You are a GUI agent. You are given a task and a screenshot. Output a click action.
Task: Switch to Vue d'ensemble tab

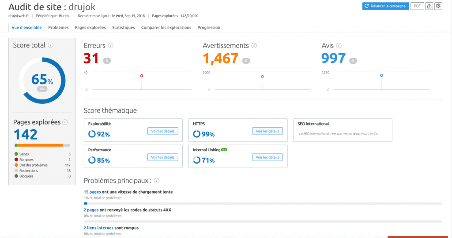26,28
